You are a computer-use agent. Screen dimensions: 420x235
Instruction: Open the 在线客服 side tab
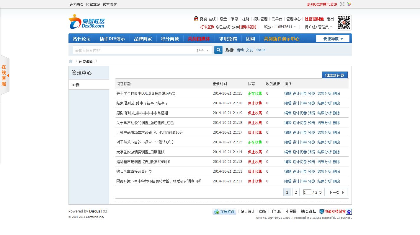click(x=4, y=75)
